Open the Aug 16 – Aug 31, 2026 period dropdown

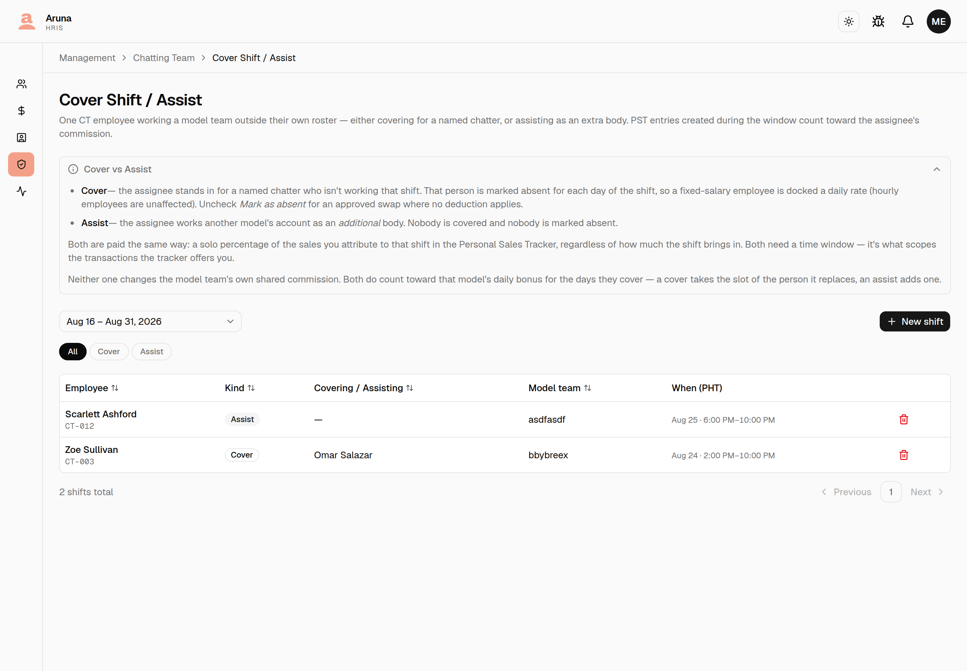150,321
